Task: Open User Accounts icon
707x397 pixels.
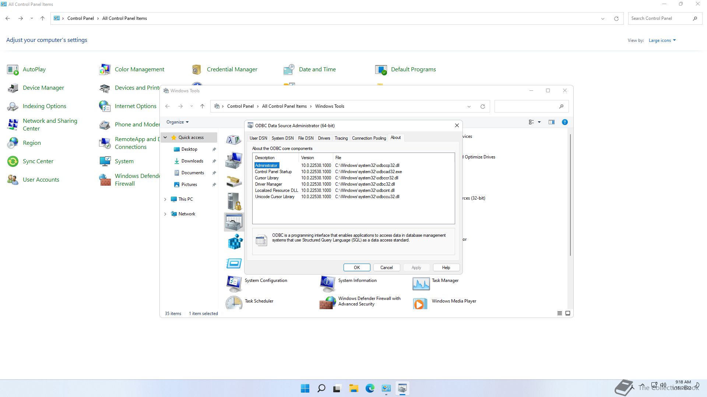Action: [33, 180]
